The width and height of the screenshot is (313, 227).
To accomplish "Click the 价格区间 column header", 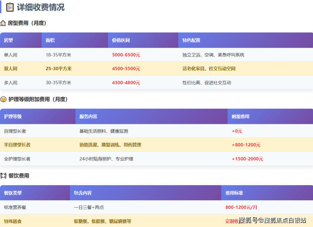I will (x=121, y=41).
